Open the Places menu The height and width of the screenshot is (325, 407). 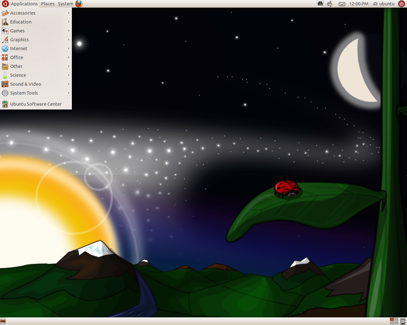click(48, 4)
